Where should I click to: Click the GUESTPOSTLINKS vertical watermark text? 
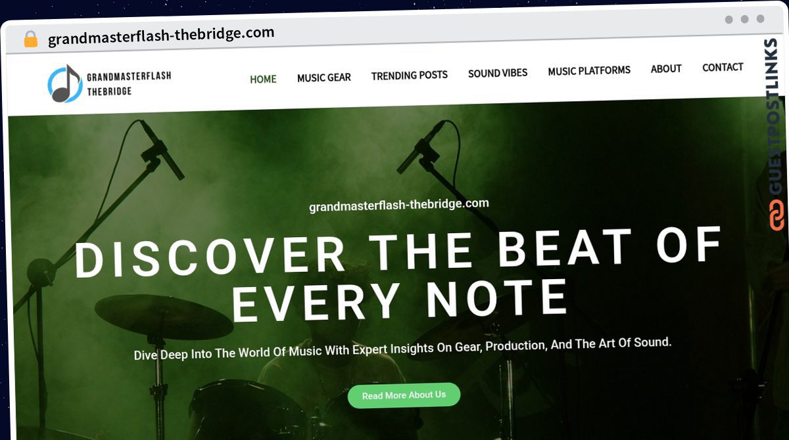click(775, 117)
